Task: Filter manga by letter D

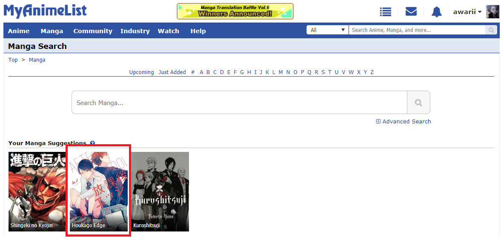Action: coord(222,72)
